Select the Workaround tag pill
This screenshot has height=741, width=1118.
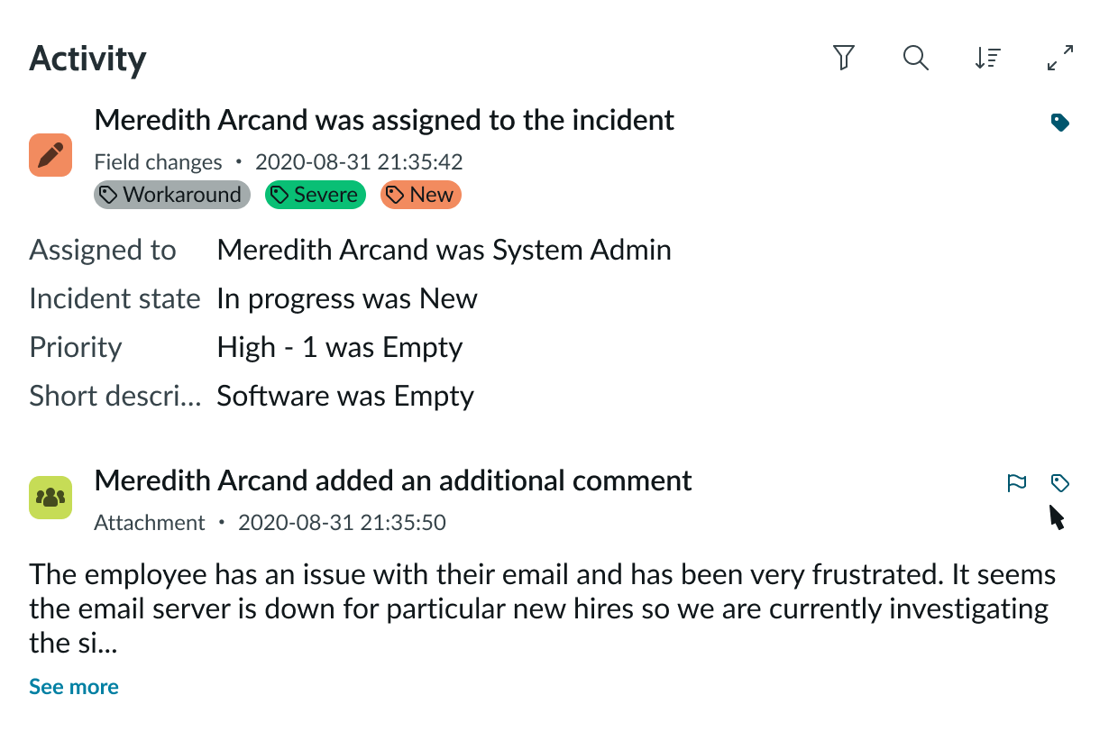[171, 195]
